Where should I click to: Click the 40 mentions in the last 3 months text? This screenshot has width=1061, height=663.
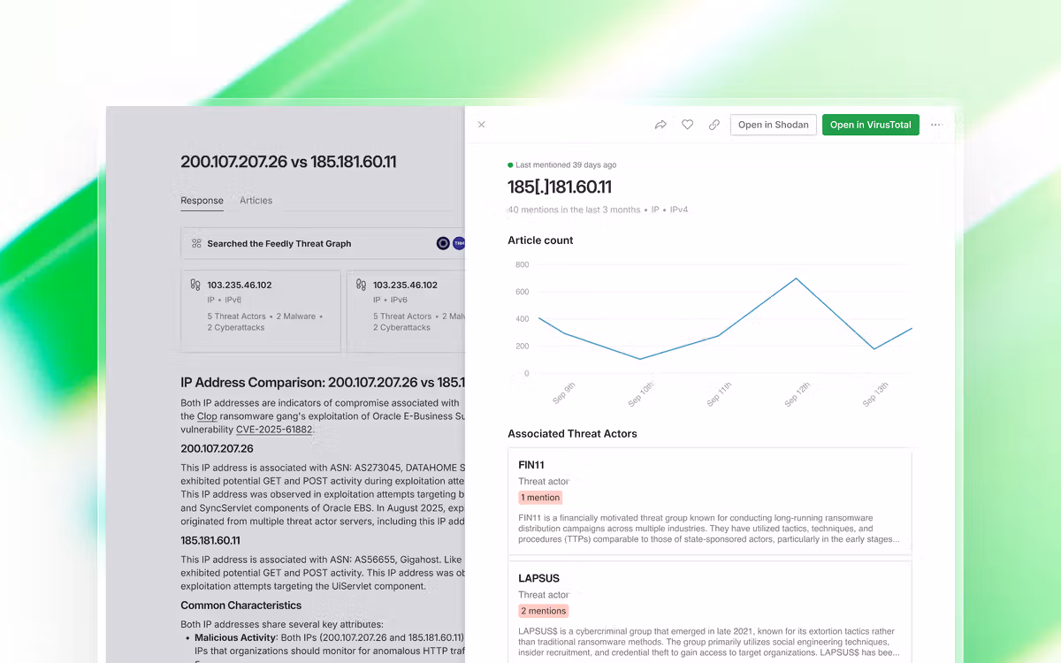point(574,210)
